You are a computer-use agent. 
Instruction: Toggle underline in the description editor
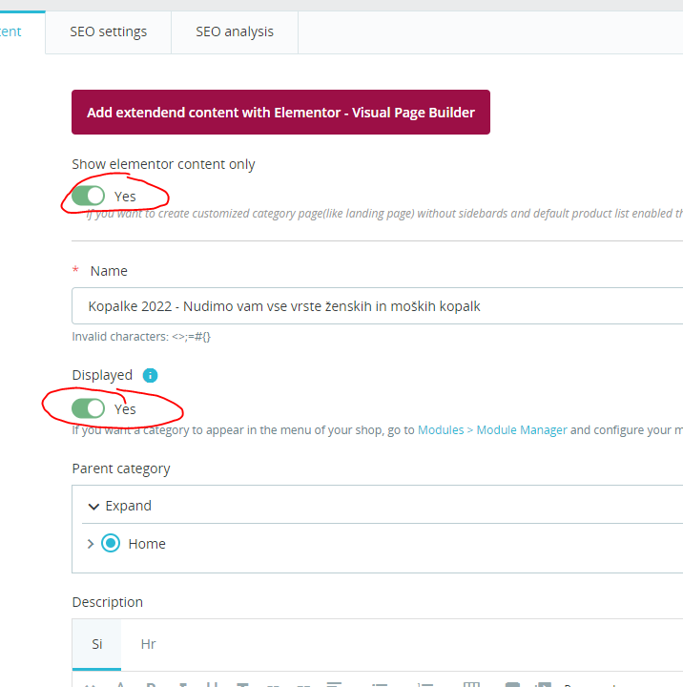point(212,684)
